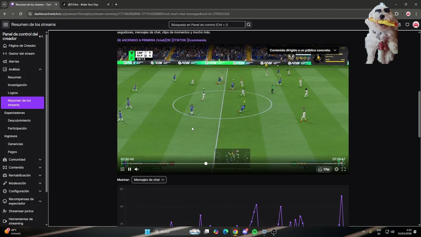Open Gestor del stream broadcast icon
Viewport: 421px width, 237px height.
(5, 54)
